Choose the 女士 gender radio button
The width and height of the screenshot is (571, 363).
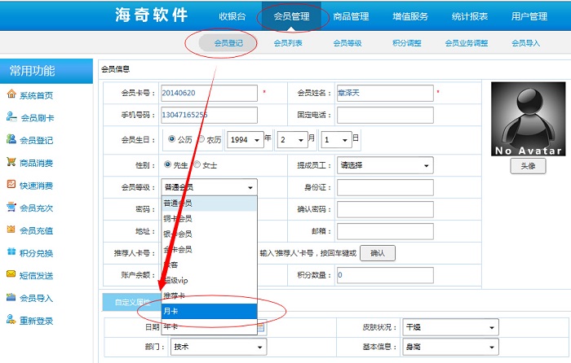tap(197, 165)
